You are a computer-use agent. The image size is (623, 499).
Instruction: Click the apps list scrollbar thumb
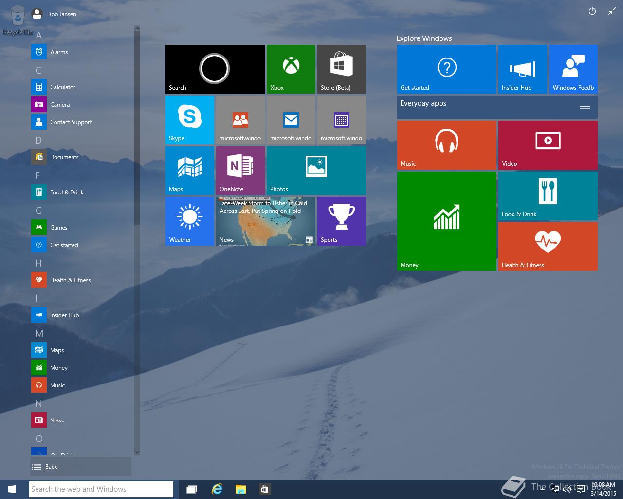pos(137,128)
